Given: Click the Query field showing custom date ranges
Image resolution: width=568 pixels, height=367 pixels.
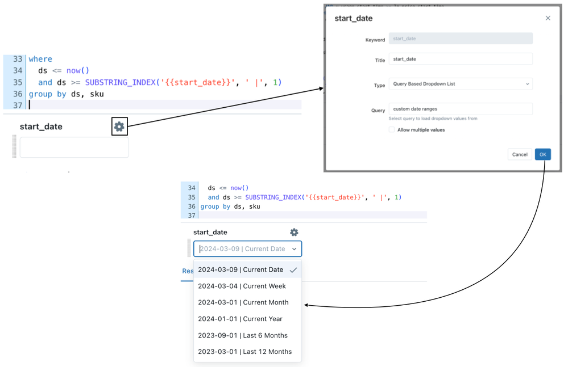Looking at the screenshot, I should (x=461, y=109).
